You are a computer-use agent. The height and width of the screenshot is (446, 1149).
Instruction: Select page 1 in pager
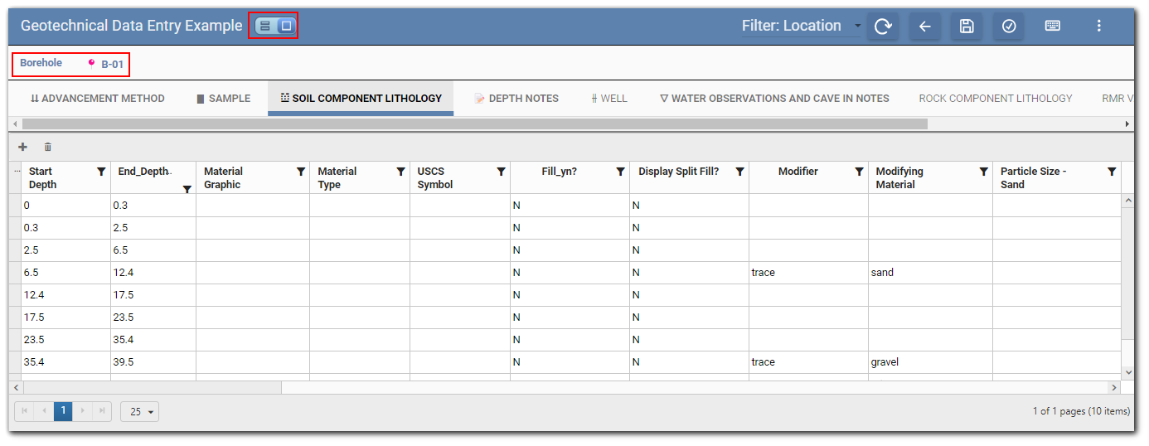coord(63,411)
